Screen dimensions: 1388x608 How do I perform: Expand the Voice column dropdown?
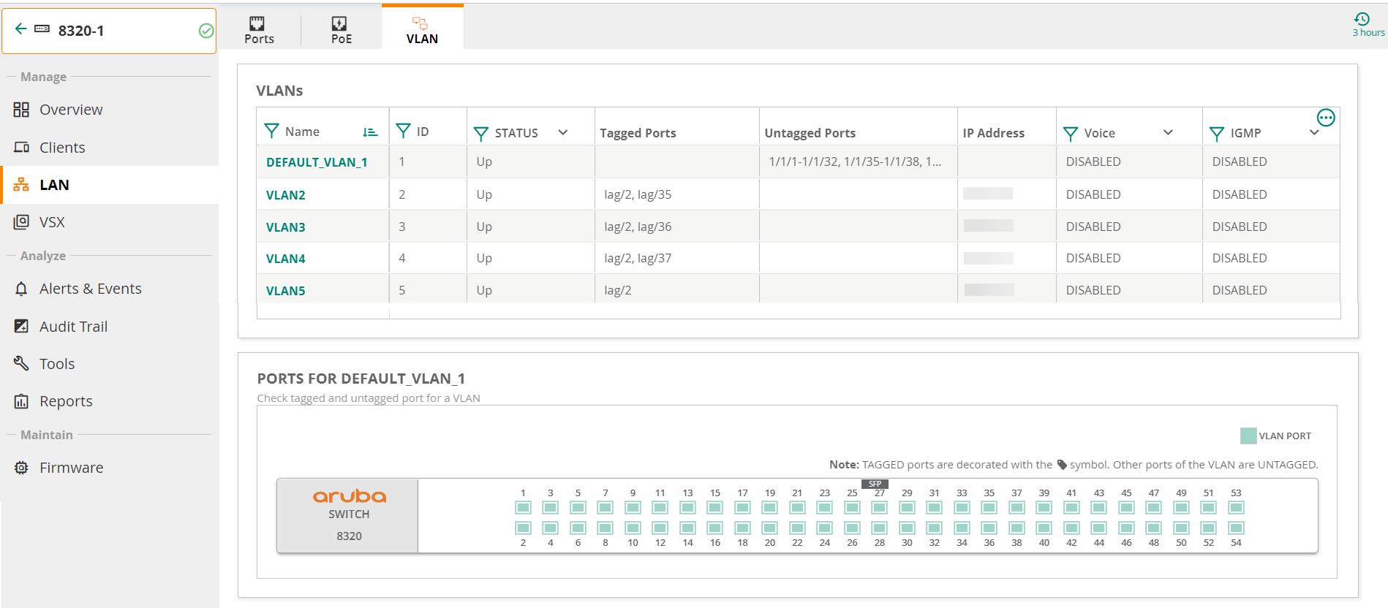1168,132
